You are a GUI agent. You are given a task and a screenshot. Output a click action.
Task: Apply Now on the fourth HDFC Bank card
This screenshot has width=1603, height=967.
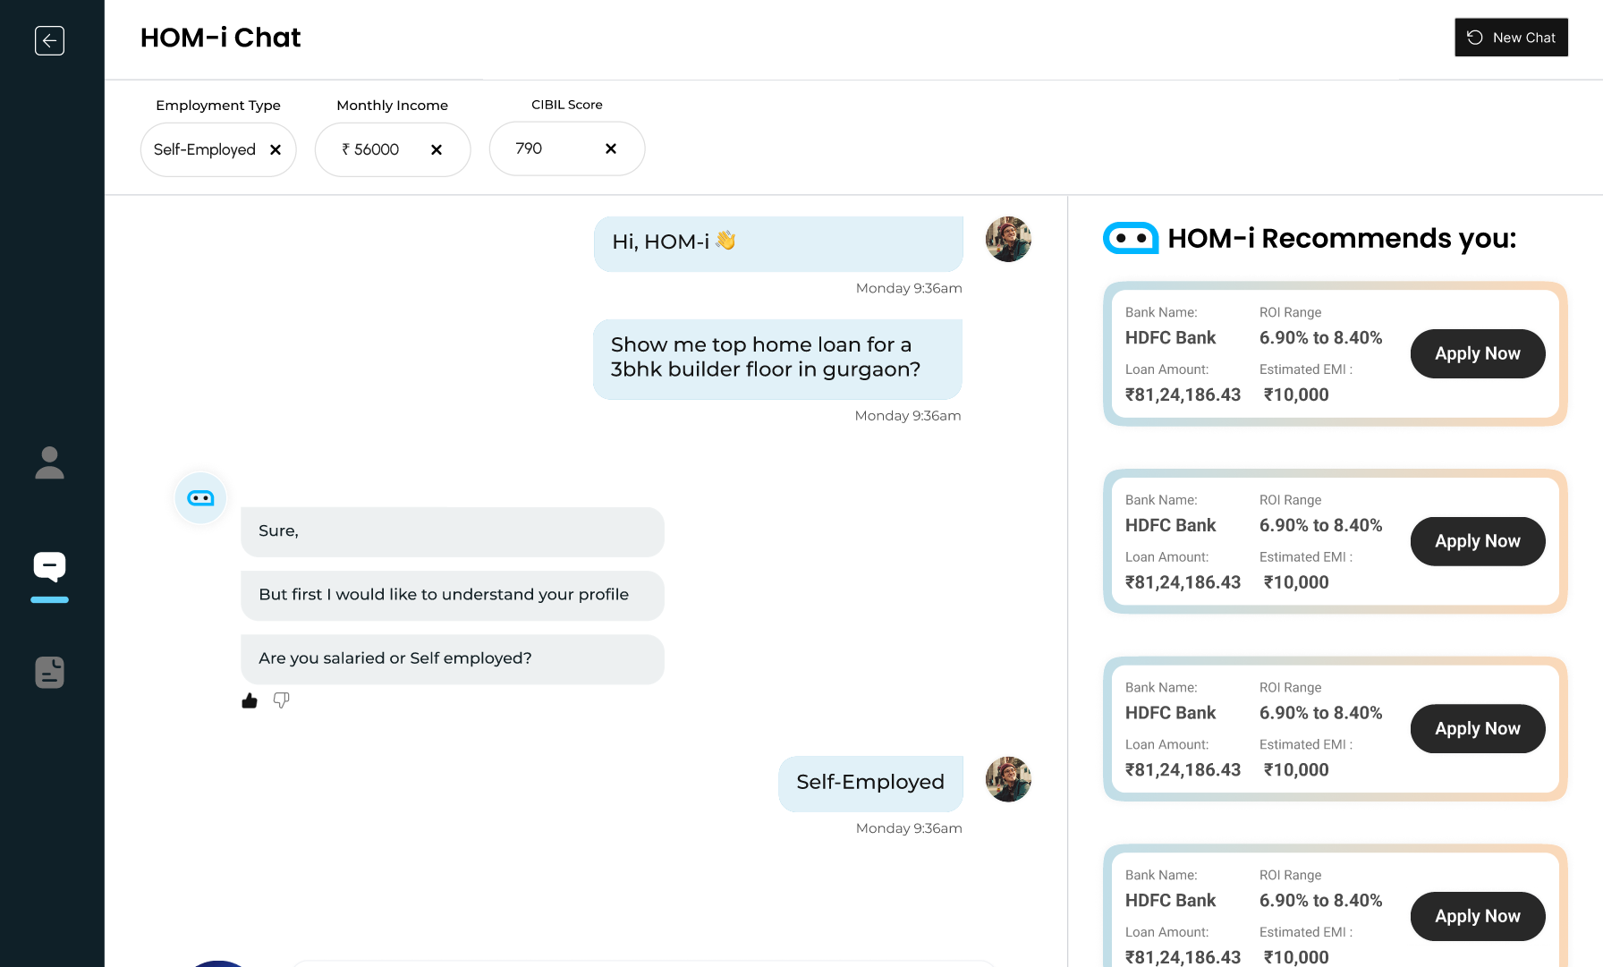click(1478, 916)
